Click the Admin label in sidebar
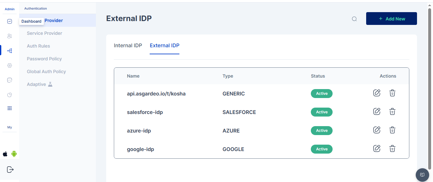Viewport: 433px width, 182px height. [10, 9]
